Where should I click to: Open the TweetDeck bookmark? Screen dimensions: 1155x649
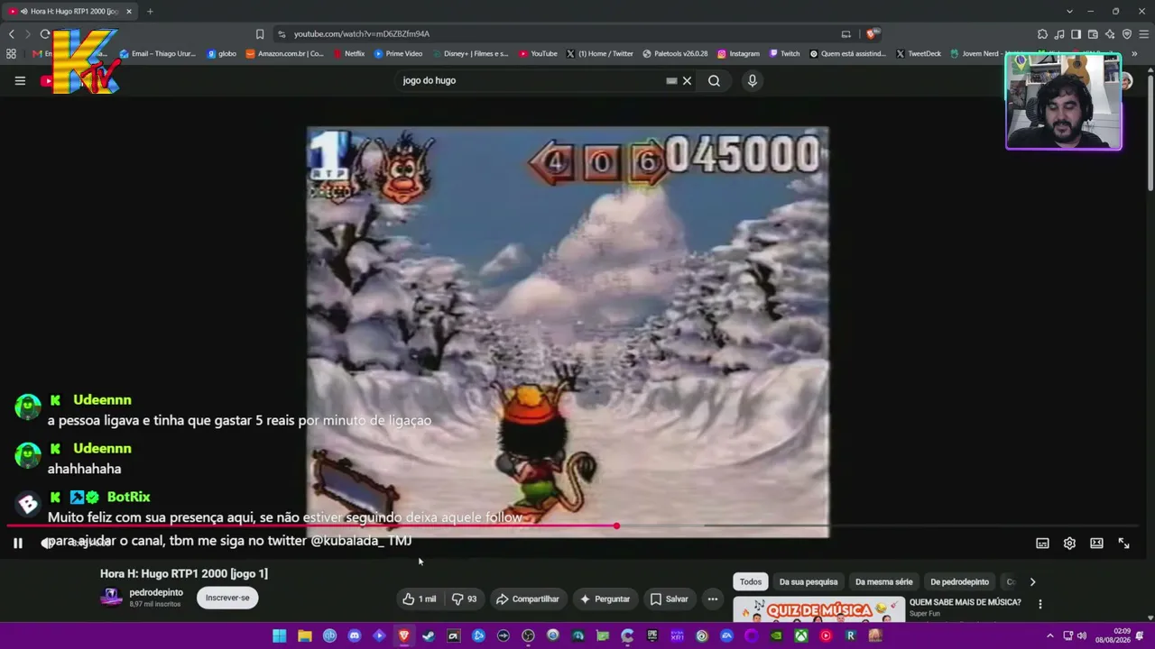click(x=919, y=53)
